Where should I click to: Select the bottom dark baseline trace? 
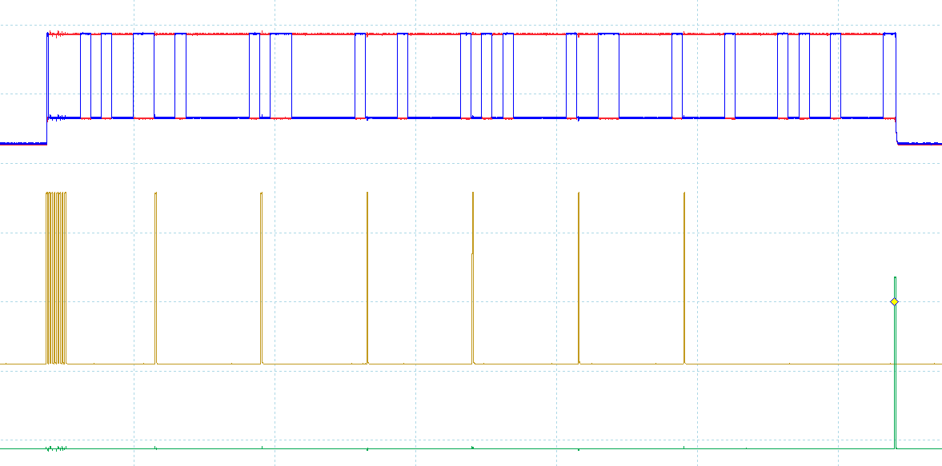click(x=320, y=448)
